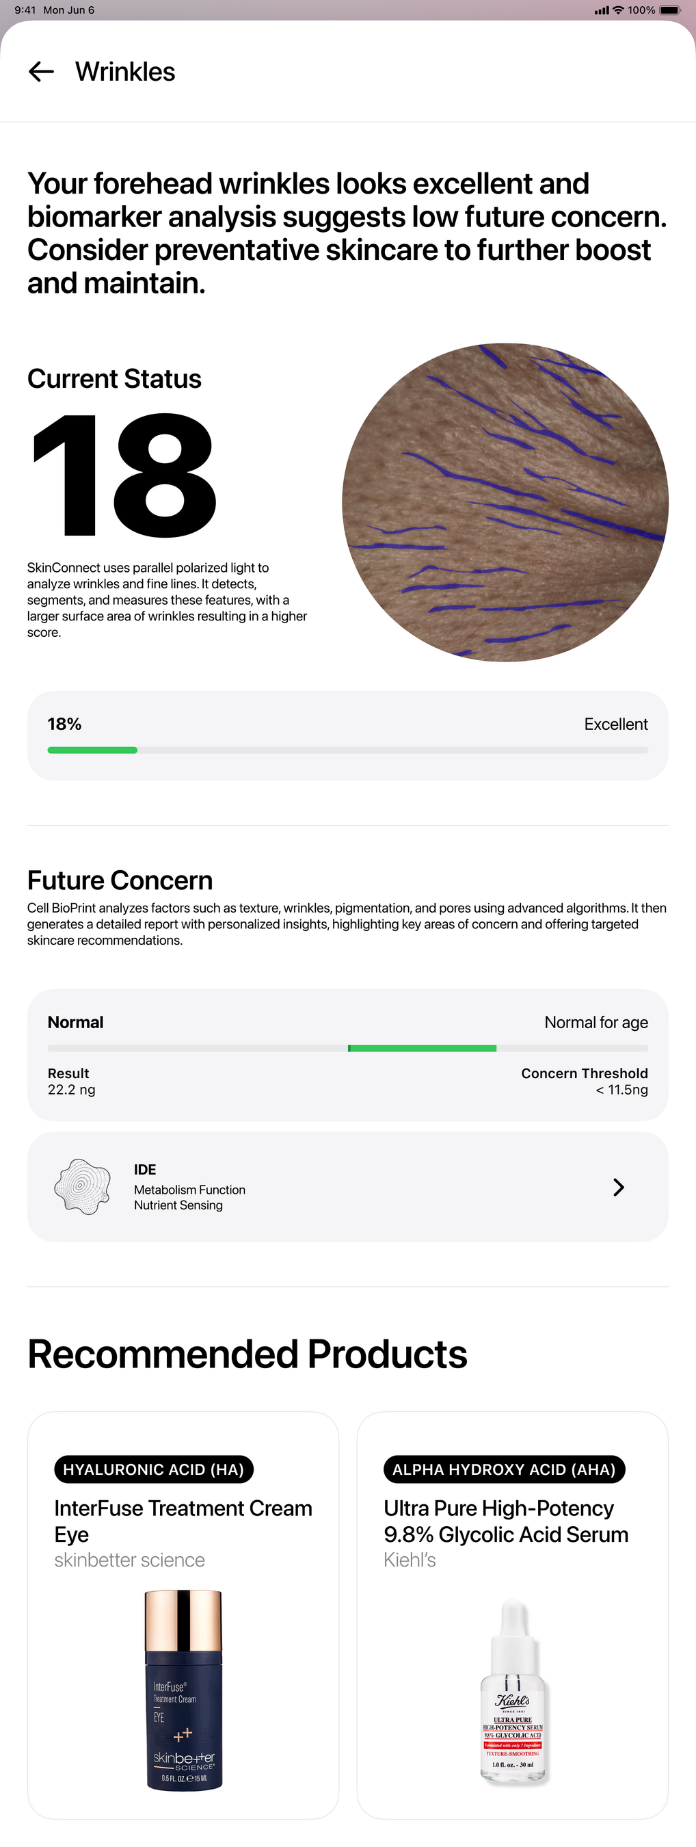696x1847 pixels.
Task: Tap the battery icon in status bar
Action: [x=669, y=10]
